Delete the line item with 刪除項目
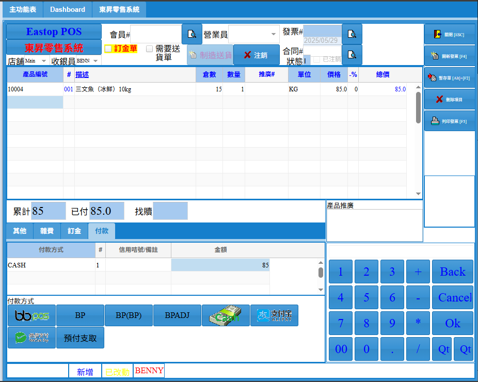The image size is (478, 382). (450, 100)
